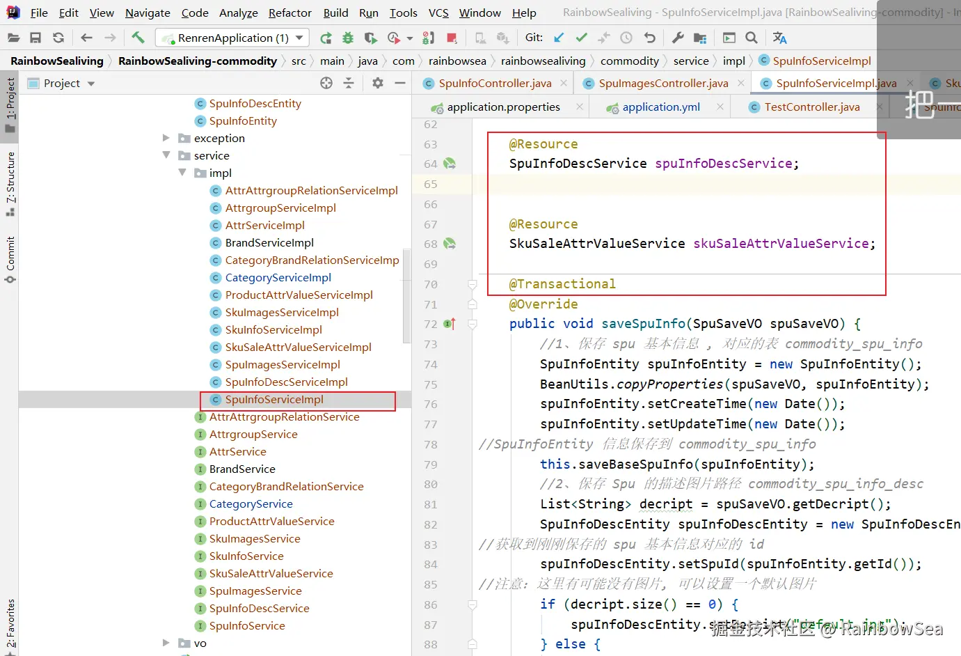Viewport: 961px width, 656px height.
Task: Toggle the Favorites tool window
Action: click(x=10, y=623)
